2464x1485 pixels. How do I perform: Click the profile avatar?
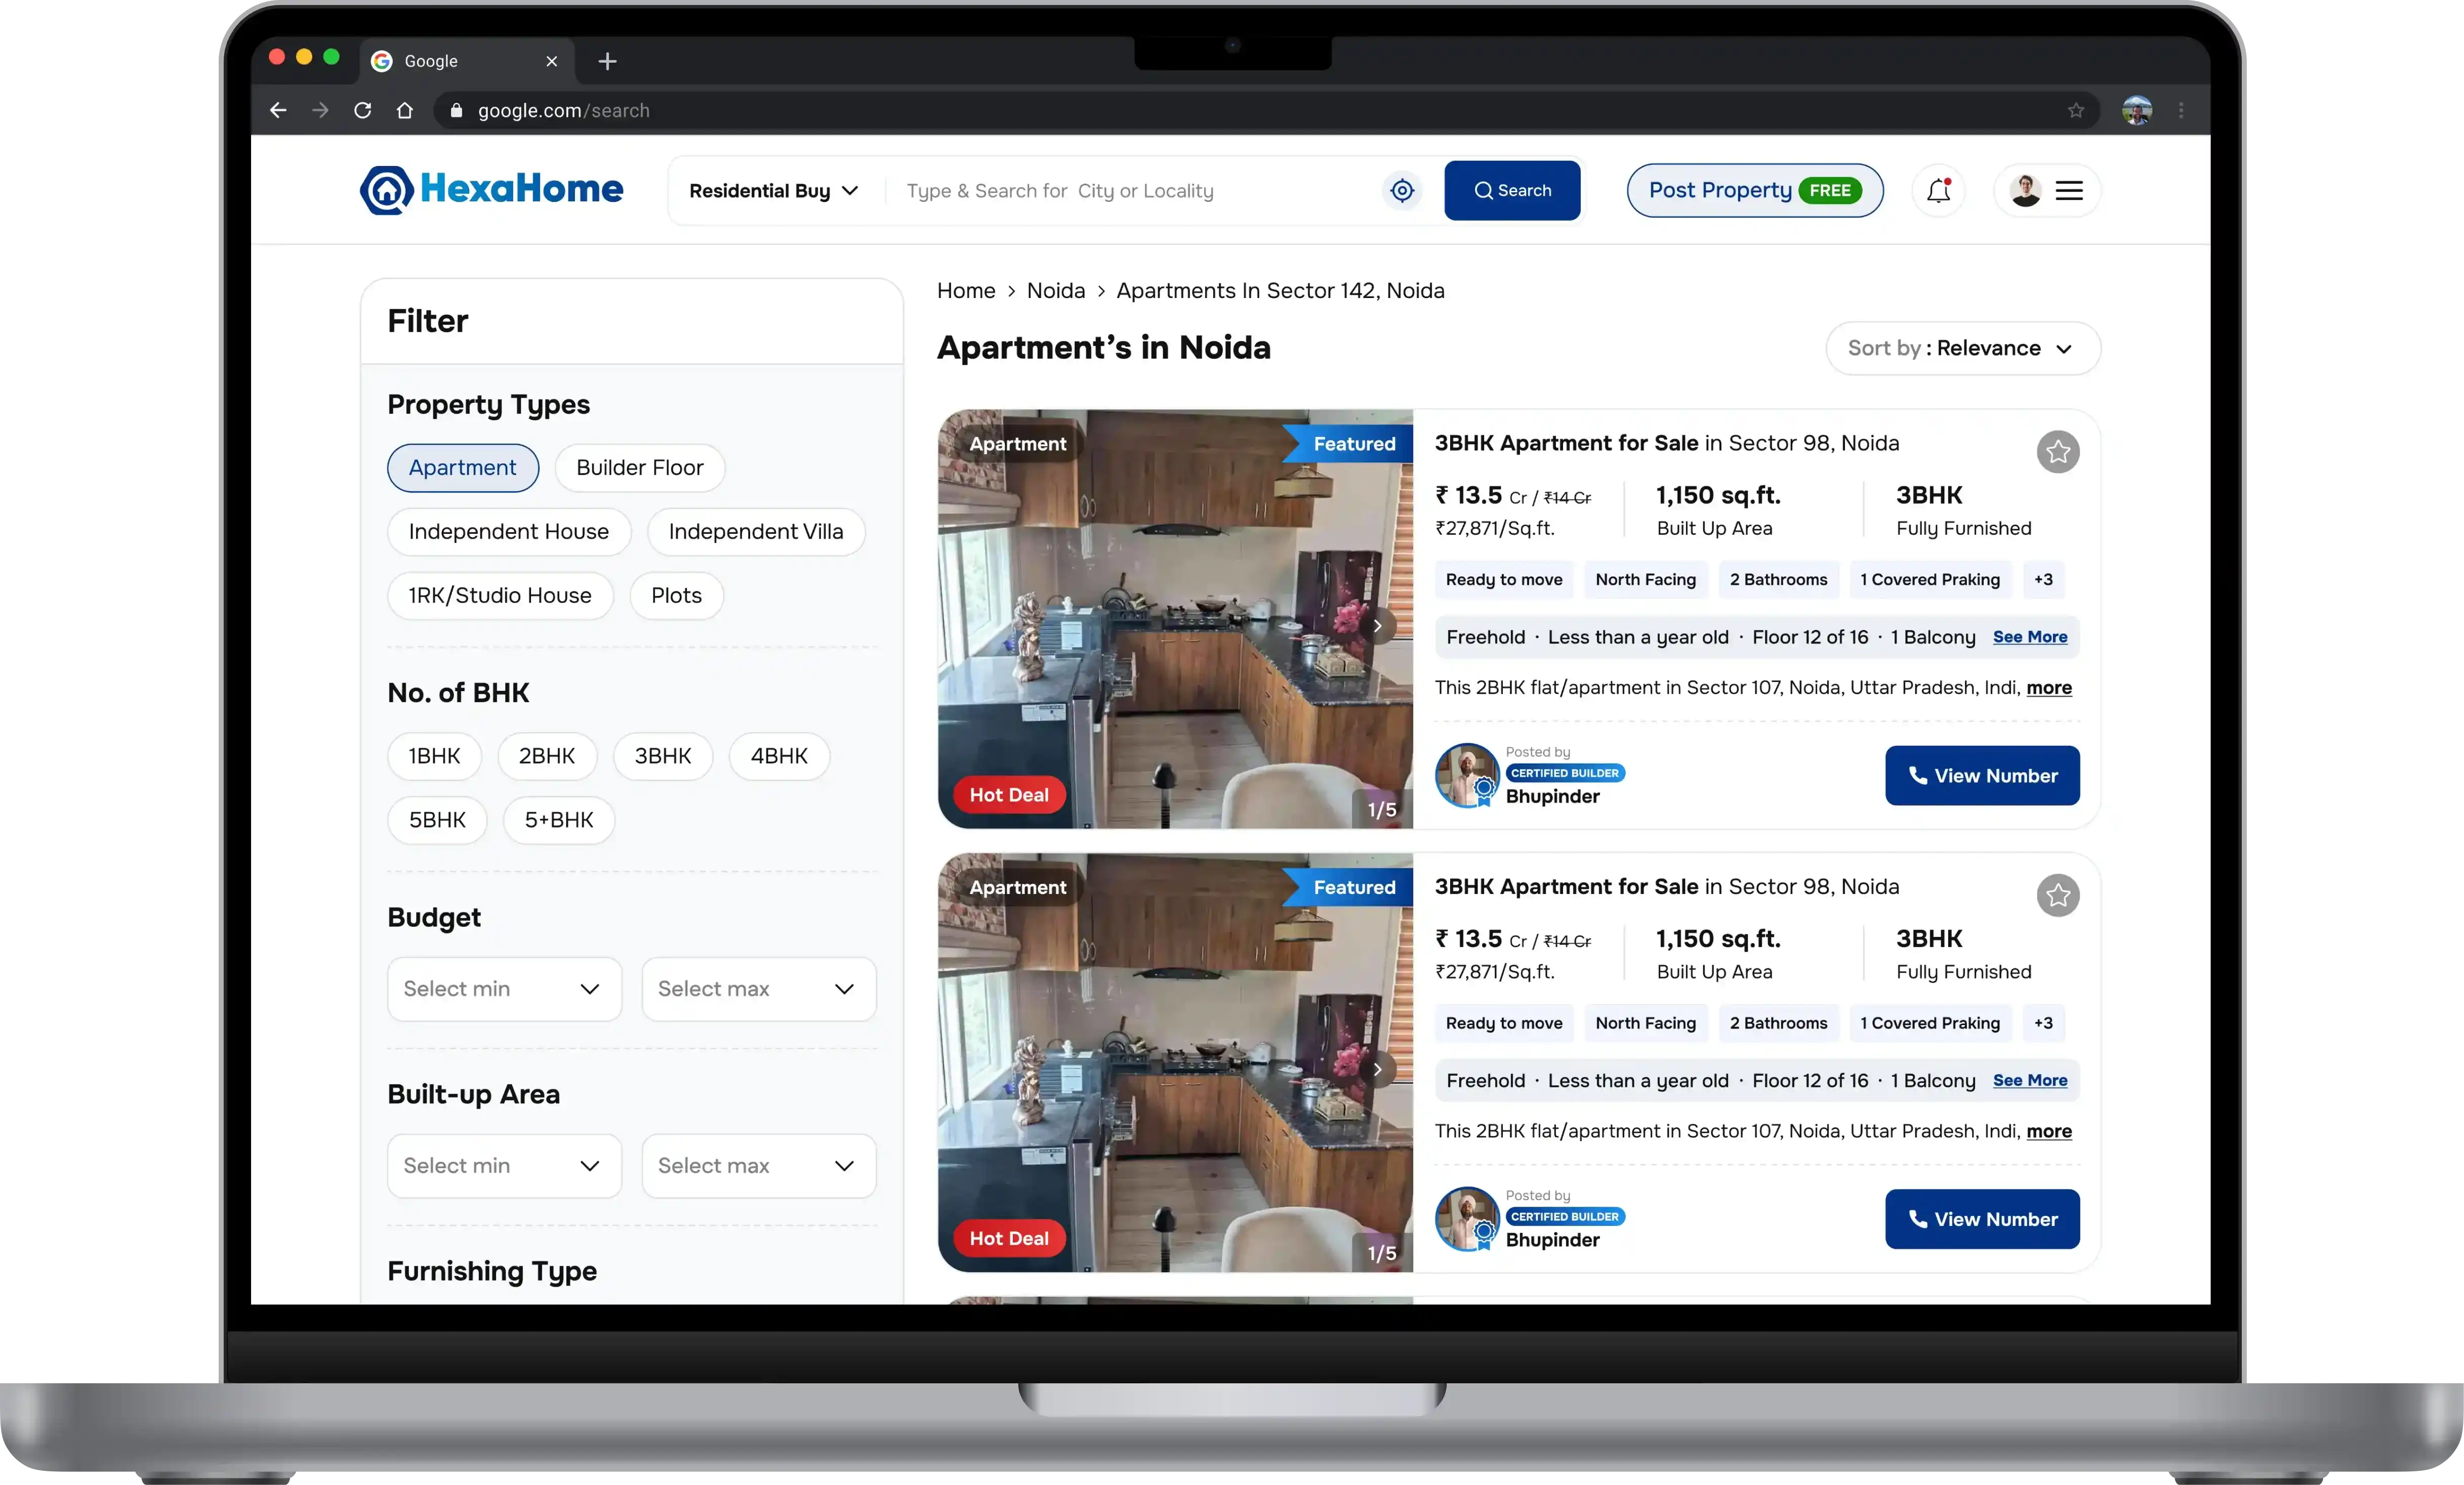tap(2025, 190)
